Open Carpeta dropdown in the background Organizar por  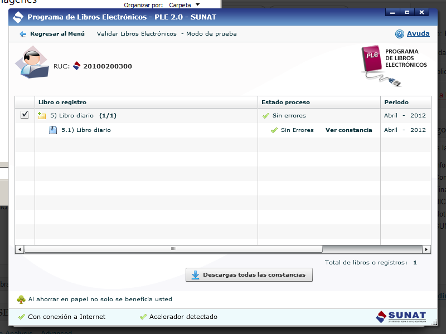pyautogui.click(x=185, y=5)
